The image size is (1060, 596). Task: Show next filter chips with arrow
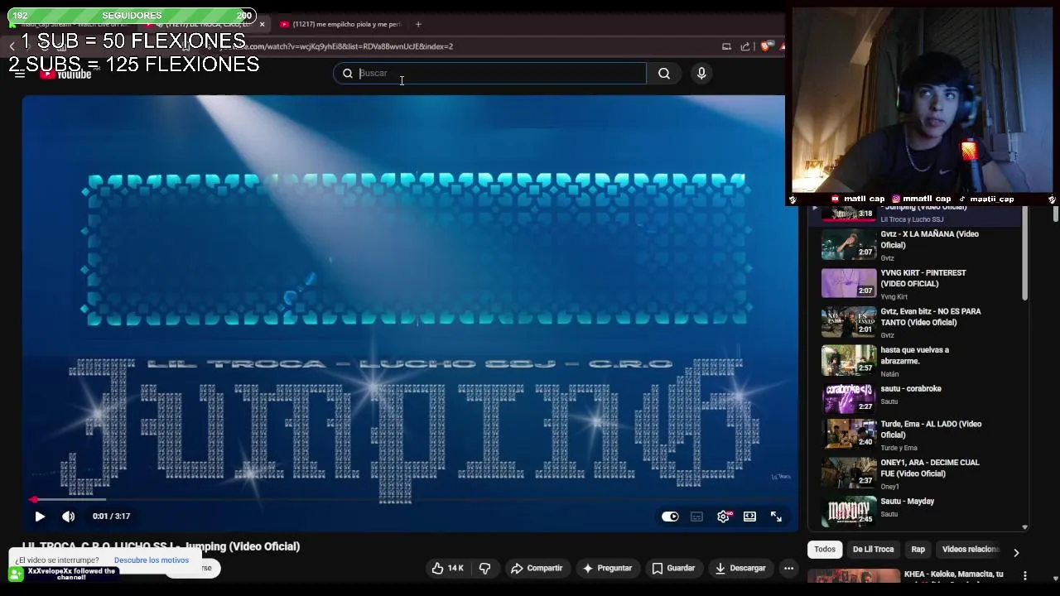pyautogui.click(x=1016, y=551)
